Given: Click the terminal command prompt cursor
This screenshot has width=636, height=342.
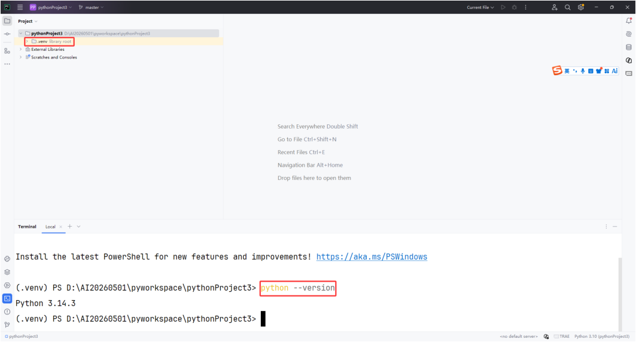Looking at the screenshot, I should [263, 319].
